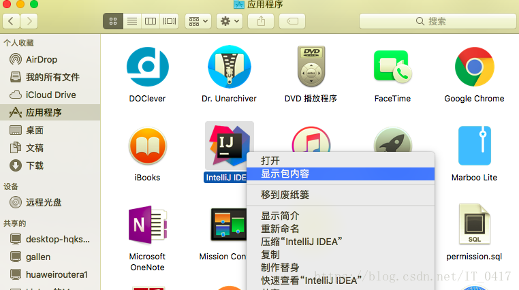Select shared computer desktop-hqks
Viewport: 519px width, 290px height.
(x=50, y=239)
